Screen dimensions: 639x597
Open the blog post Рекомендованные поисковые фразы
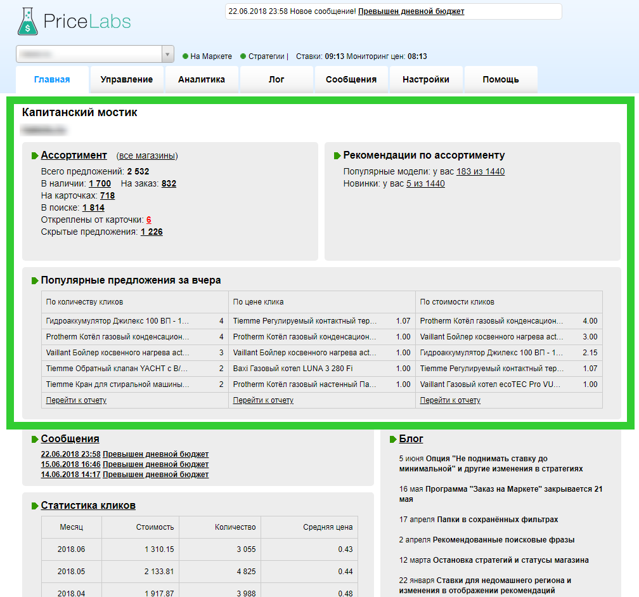click(503, 540)
